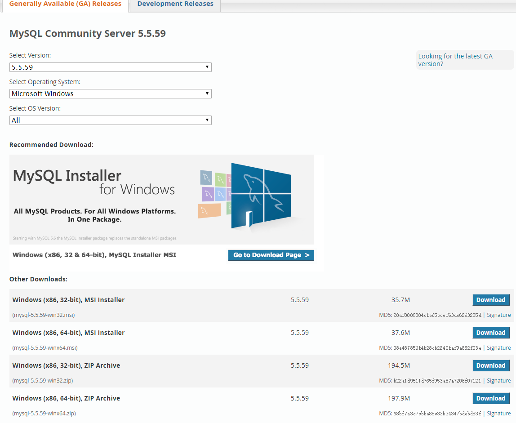The image size is (516, 423).
Task: Open the Select Operating System dropdown
Action: point(110,94)
